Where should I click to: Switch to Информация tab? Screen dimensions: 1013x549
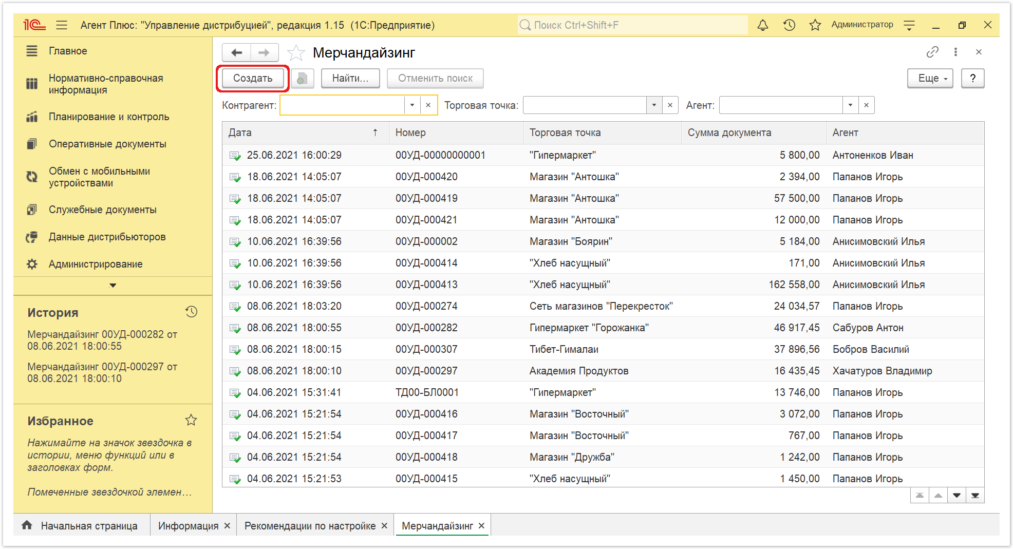tap(188, 526)
